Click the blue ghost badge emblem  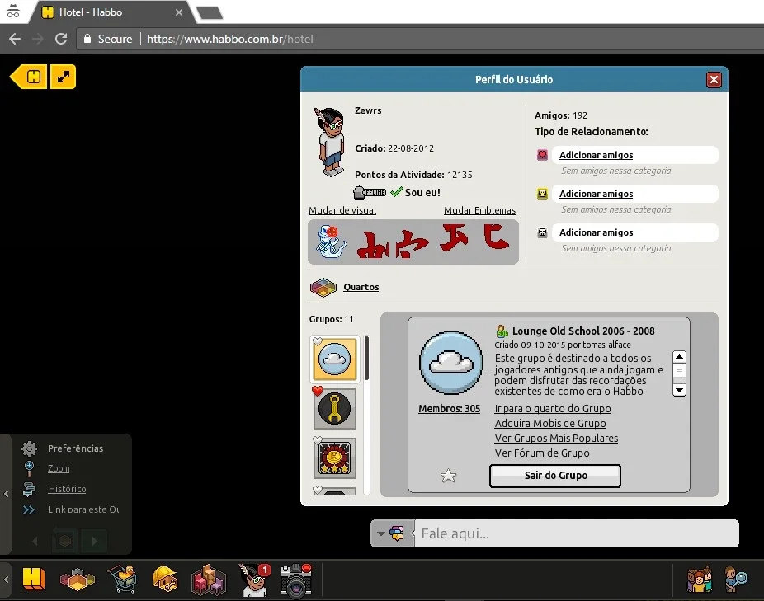coord(332,242)
